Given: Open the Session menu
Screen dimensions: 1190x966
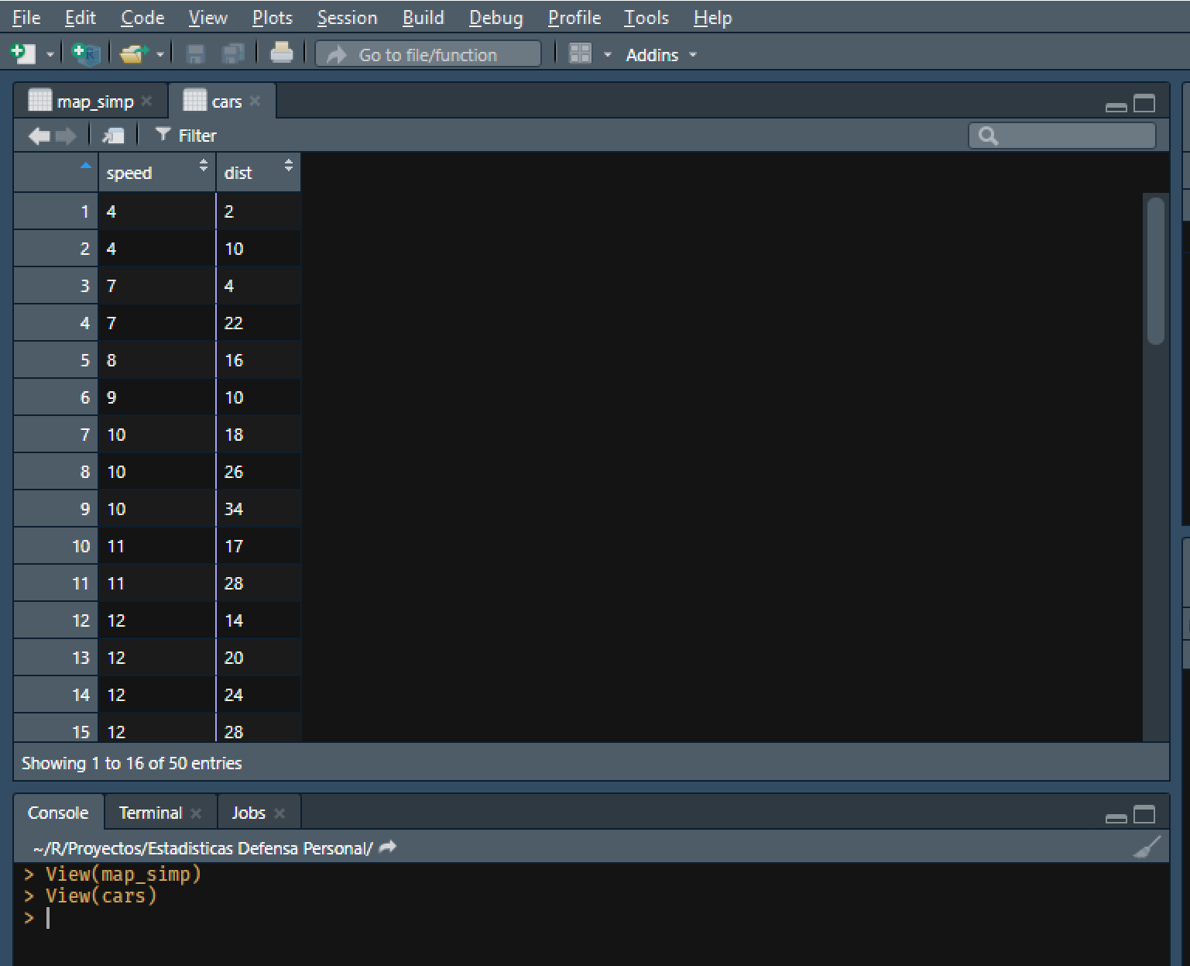Looking at the screenshot, I should (x=346, y=17).
